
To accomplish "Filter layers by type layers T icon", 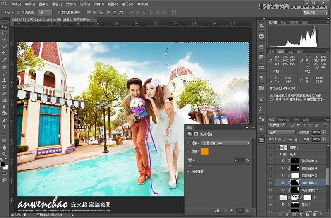I will click(x=305, y=125).
